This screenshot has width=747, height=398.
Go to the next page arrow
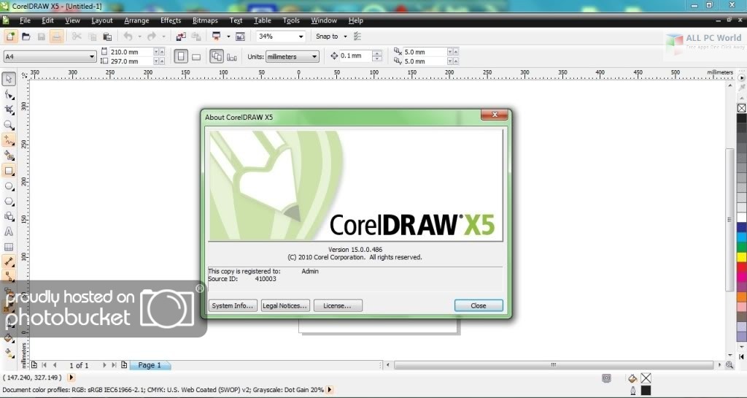click(x=104, y=365)
